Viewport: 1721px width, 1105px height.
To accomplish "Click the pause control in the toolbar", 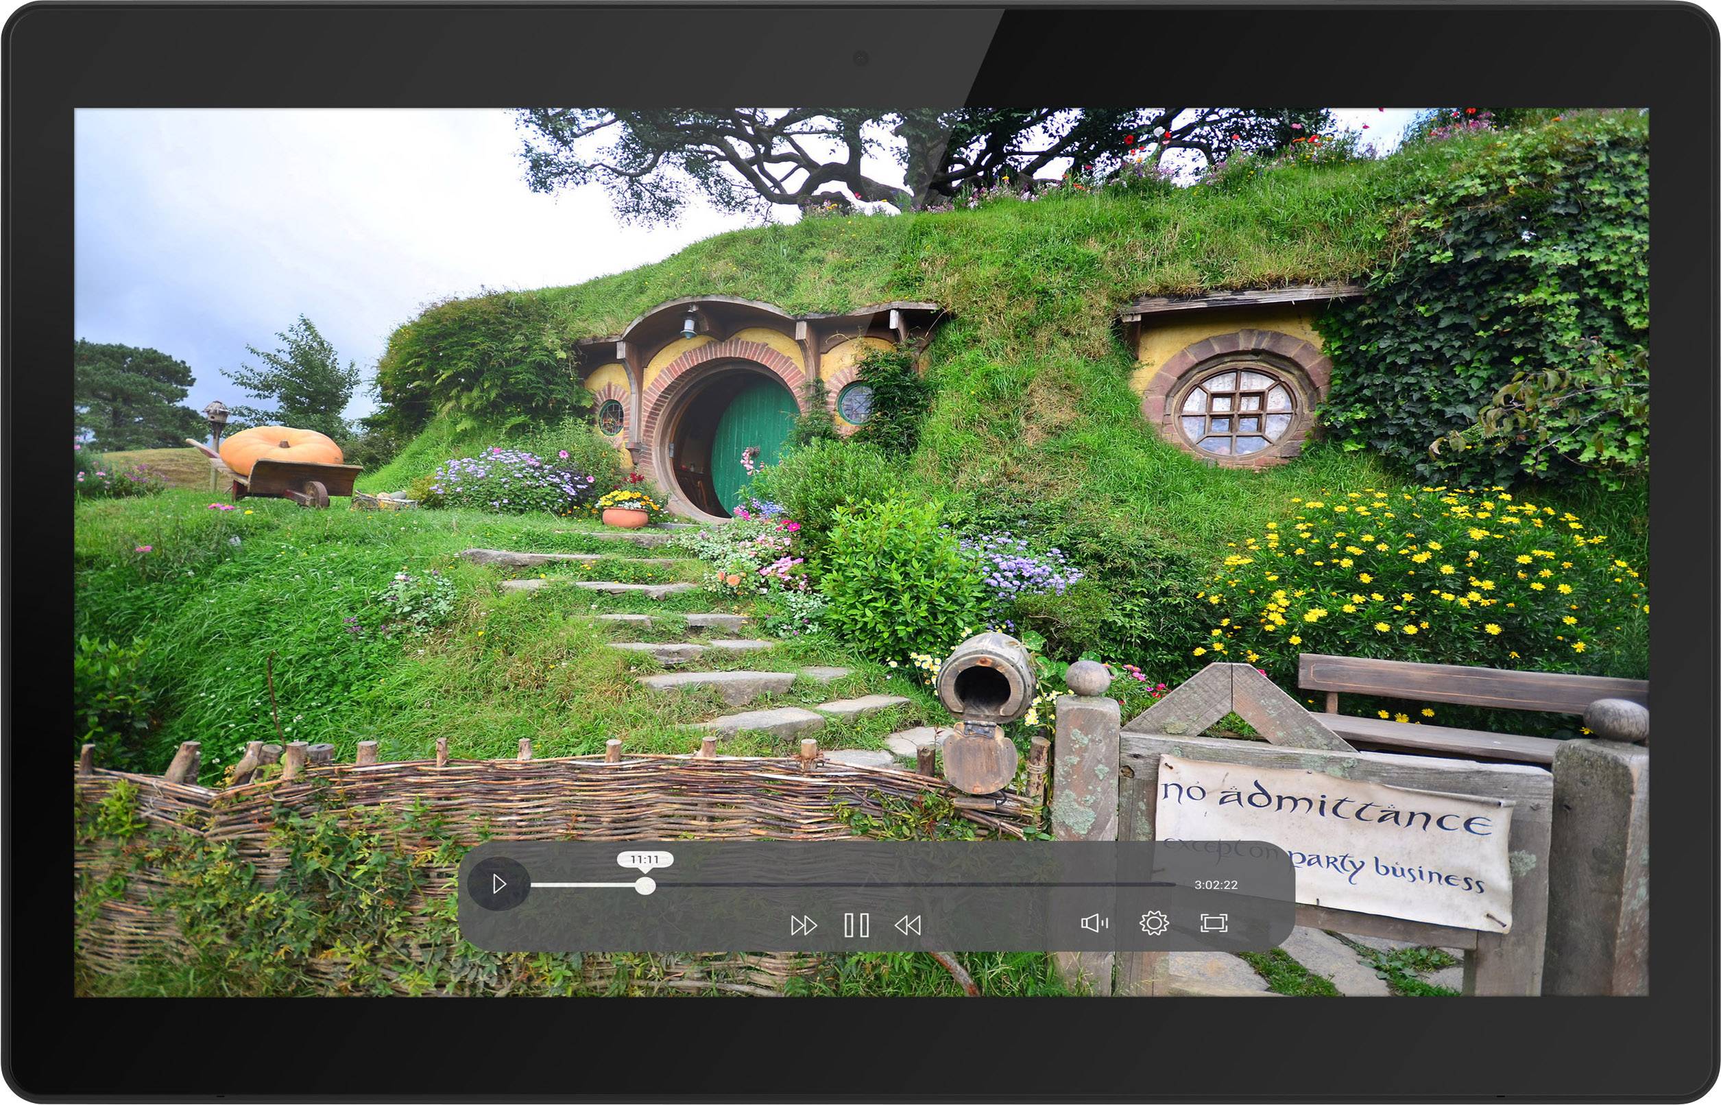I will (857, 925).
